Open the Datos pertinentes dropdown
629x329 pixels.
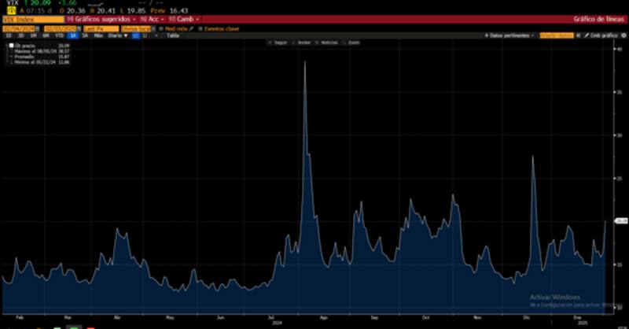[508, 35]
